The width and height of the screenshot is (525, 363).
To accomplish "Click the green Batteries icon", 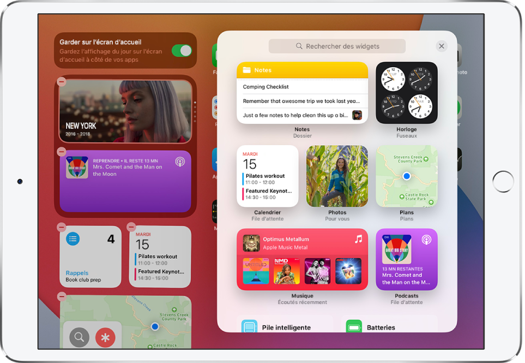I will coord(354,326).
